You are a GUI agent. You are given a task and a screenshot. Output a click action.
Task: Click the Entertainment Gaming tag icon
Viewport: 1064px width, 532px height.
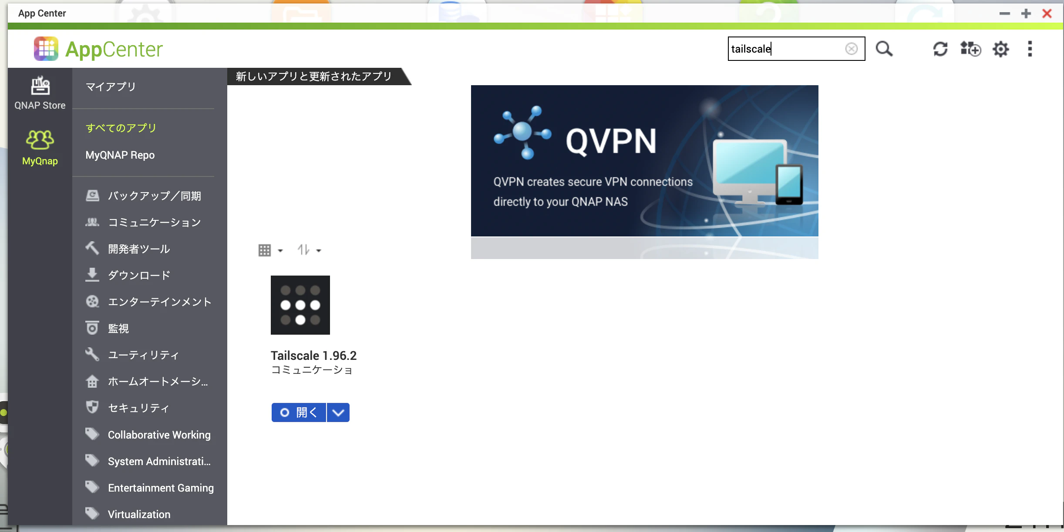pyautogui.click(x=92, y=487)
